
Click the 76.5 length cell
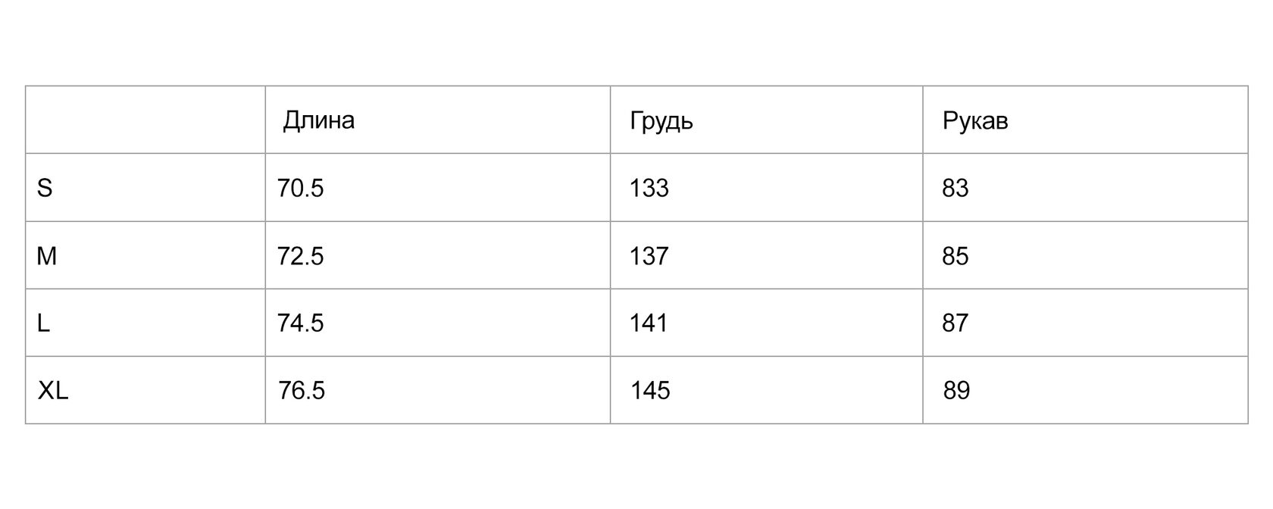point(301,391)
